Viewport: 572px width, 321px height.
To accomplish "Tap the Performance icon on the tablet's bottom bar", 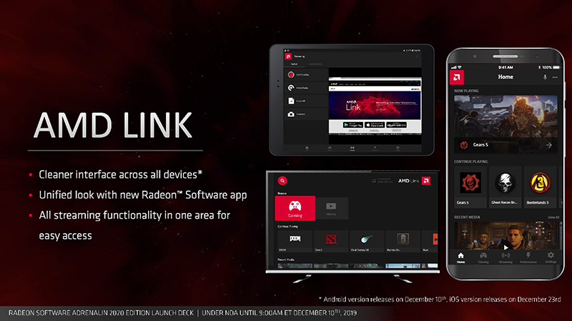I will pyautogui.click(x=375, y=148).
